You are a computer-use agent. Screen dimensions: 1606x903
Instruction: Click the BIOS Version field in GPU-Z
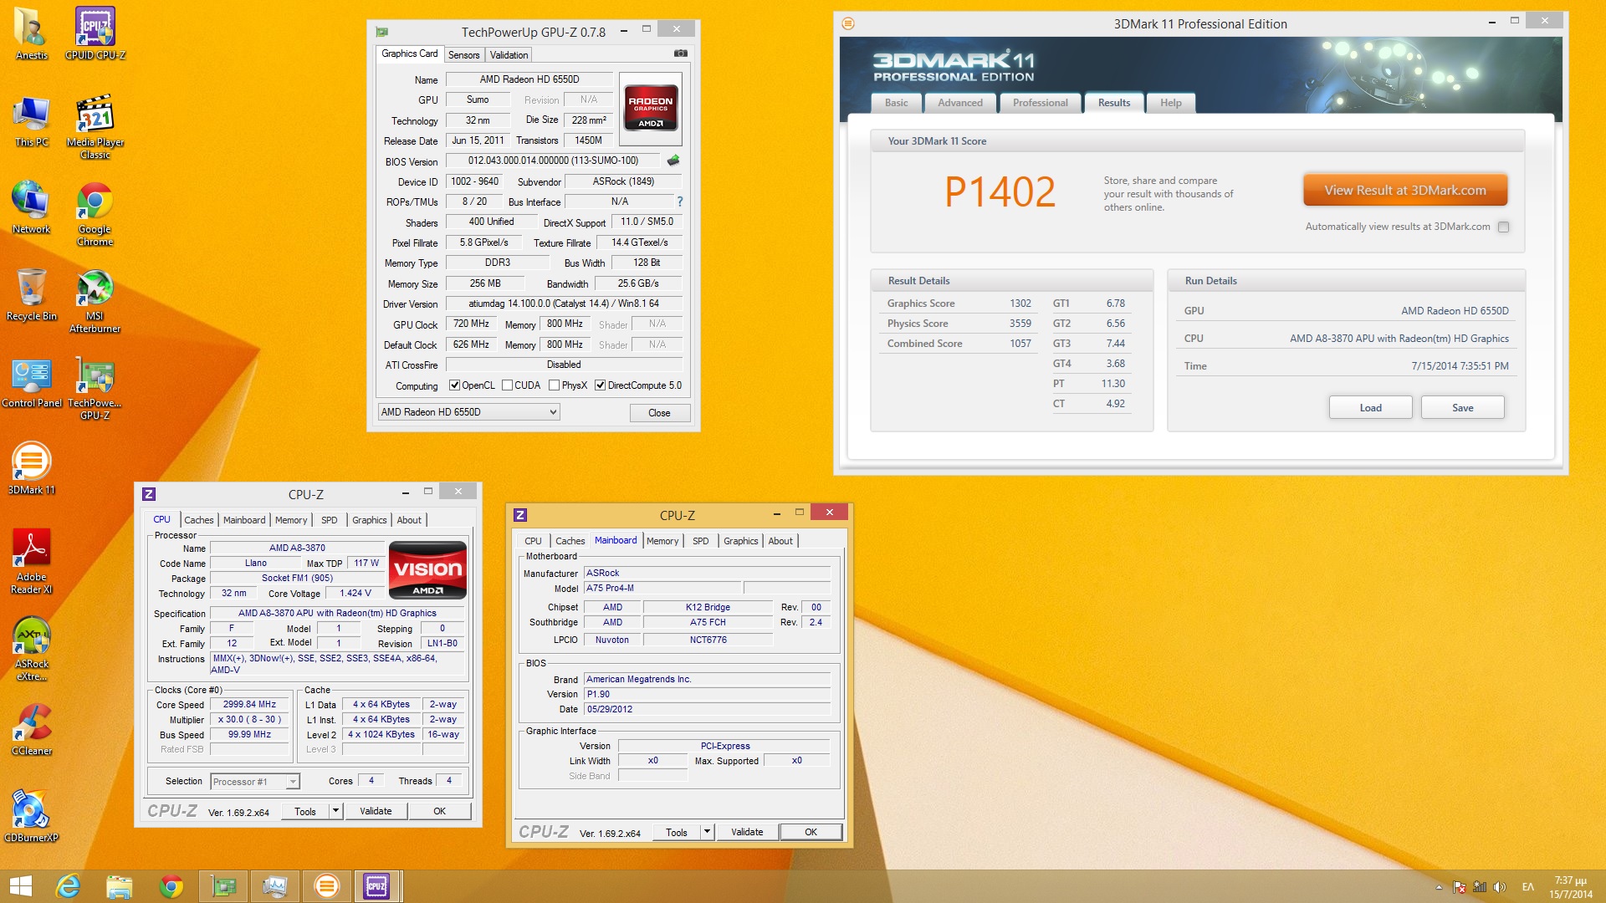(553, 161)
